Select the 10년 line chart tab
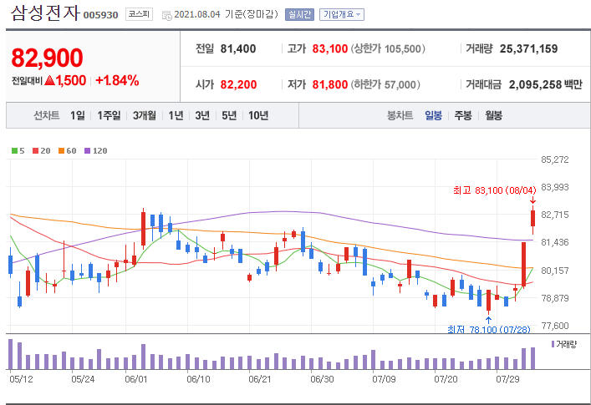This screenshot has width=591, height=405. pos(258,115)
